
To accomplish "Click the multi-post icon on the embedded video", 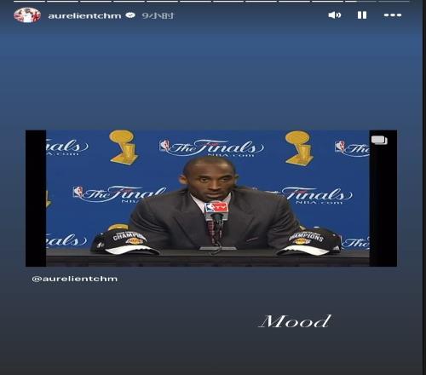I will coord(379,140).
